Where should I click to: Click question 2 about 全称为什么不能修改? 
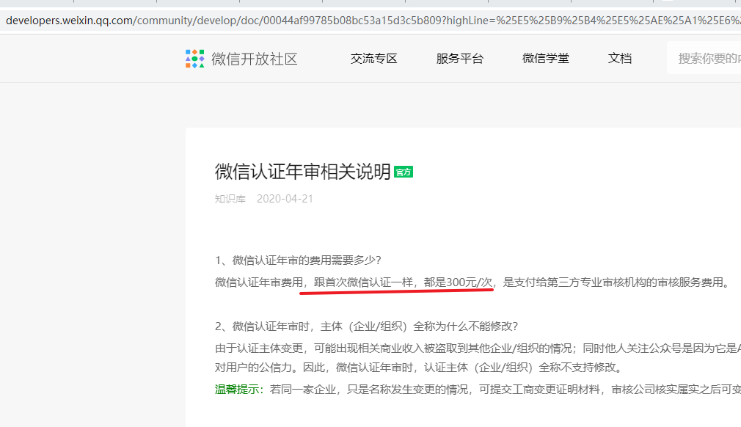pyautogui.click(x=367, y=326)
